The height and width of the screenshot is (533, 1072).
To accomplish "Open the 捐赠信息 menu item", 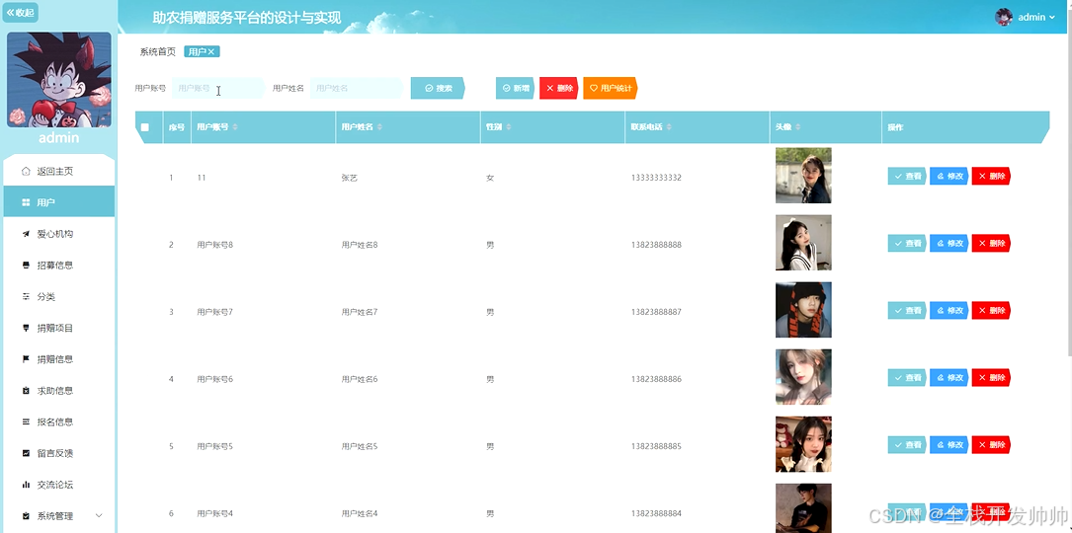I will click(59, 358).
